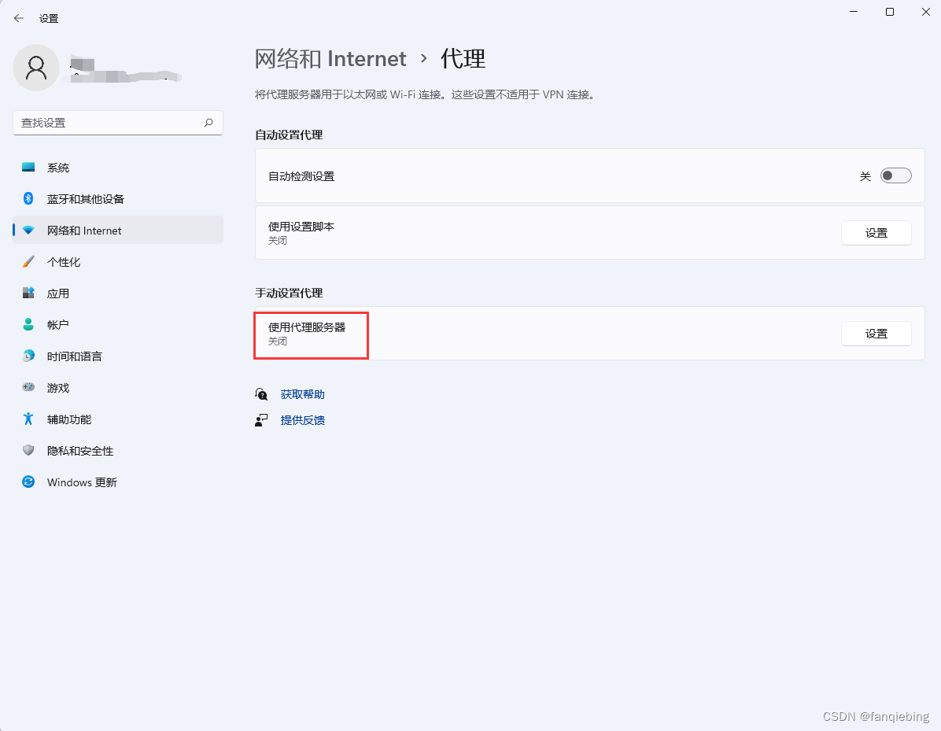Select 辅助功能 in the sidebar

[x=118, y=419]
